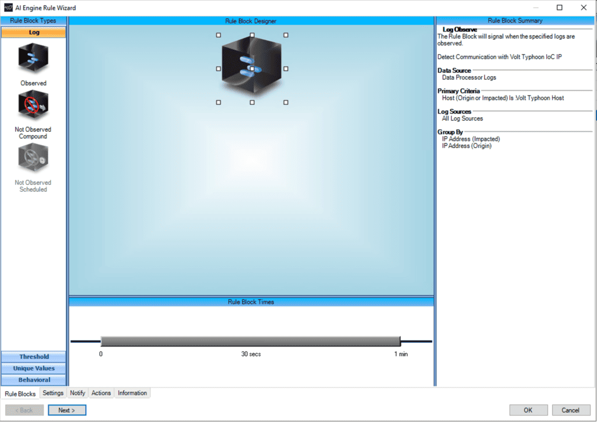
Task: Expand the Log rule block category
Action: tap(34, 33)
